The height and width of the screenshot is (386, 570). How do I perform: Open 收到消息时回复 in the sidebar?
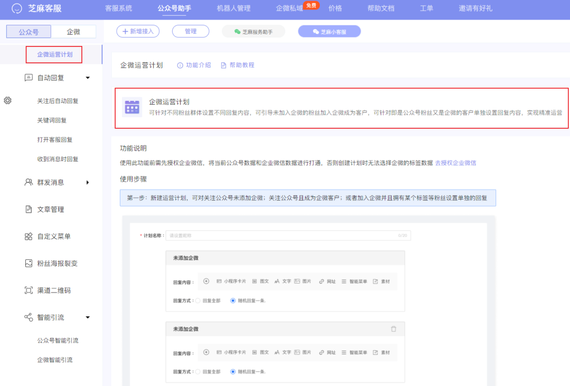(58, 159)
